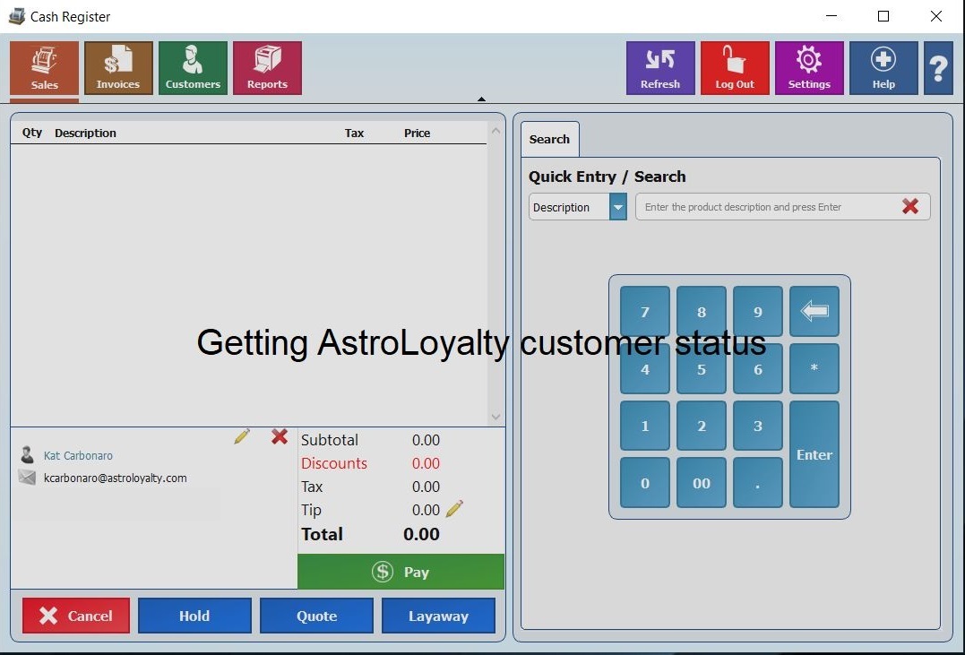Remove customer with red X icon
This screenshot has width=965, height=655.
(280, 436)
